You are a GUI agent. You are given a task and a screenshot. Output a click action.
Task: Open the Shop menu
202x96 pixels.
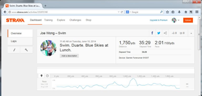click(88, 20)
